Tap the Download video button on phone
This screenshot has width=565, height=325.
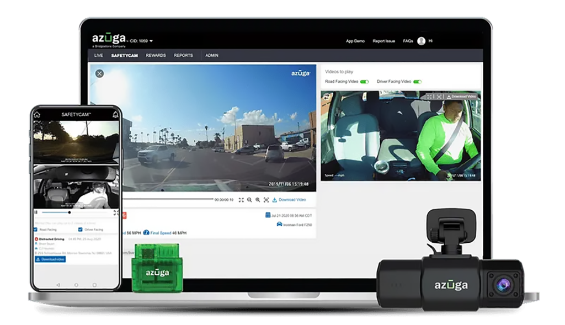click(x=50, y=259)
